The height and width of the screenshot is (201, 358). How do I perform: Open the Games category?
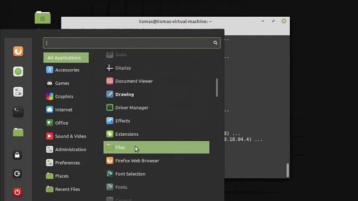66,83
